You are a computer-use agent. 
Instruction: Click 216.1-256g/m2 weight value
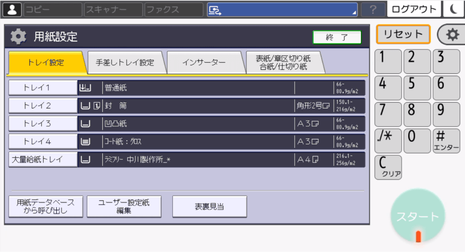[346, 160]
